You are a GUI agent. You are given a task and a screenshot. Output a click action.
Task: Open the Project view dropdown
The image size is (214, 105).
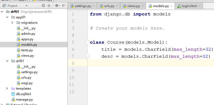pyautogui.click(x=27, y=6)
